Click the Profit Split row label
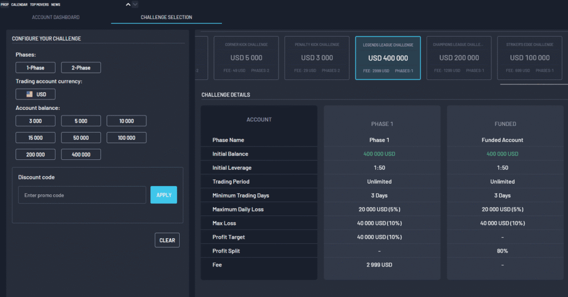568x297 pixels. tap(226, 251)
